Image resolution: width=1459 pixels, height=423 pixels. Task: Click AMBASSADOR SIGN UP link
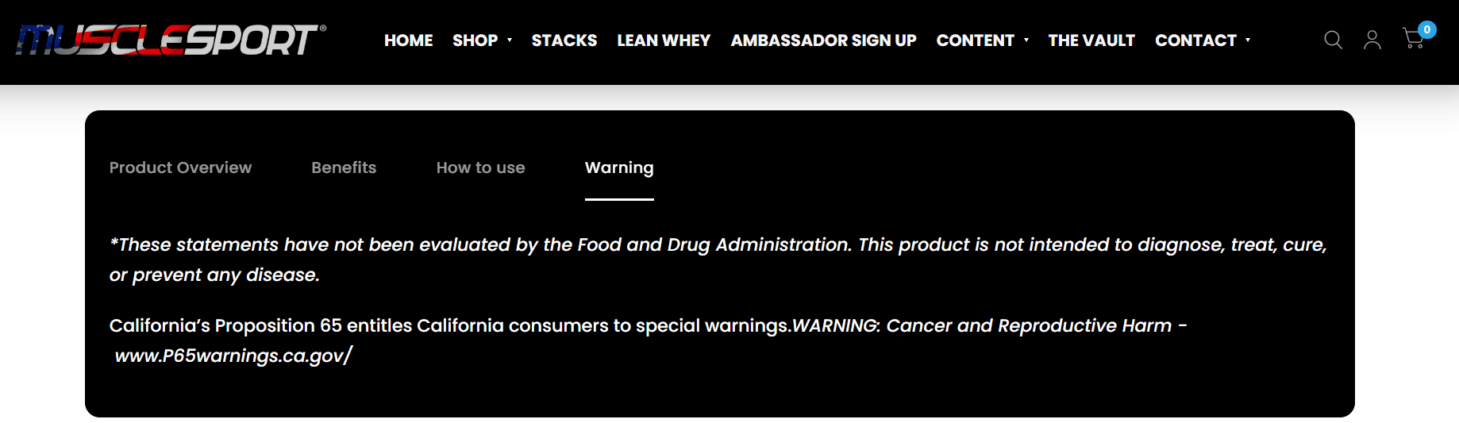823,40
